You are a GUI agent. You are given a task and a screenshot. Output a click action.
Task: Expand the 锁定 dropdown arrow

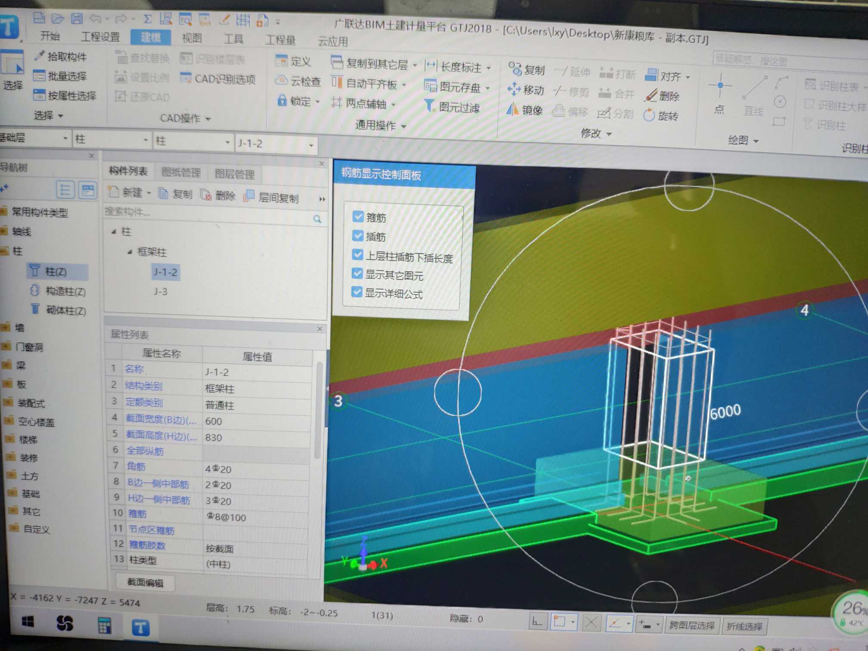(x=318, y=102)
